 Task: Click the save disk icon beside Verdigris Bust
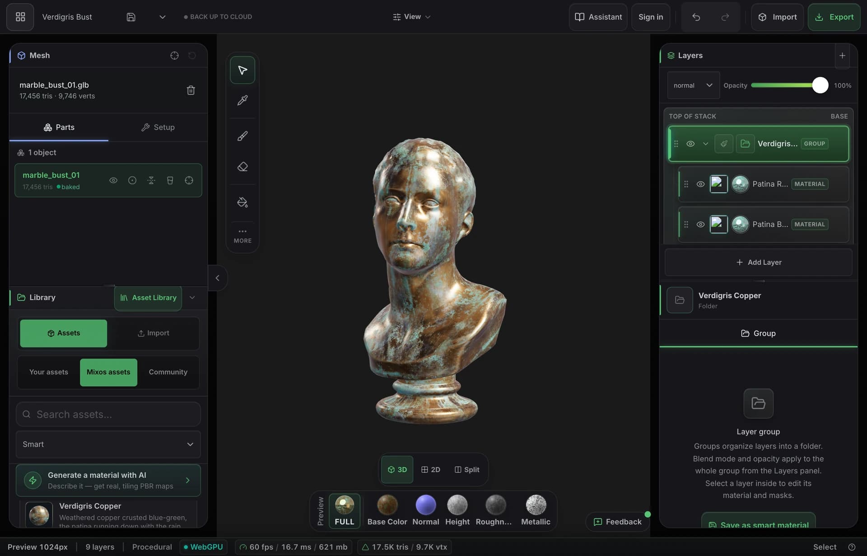(131, 17)
